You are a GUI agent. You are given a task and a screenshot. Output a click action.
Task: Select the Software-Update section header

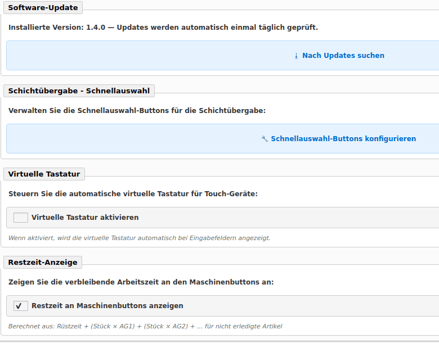43,7
